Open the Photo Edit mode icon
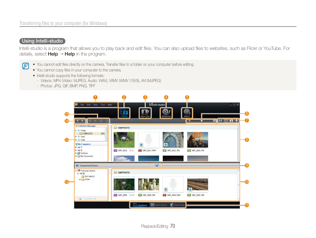316x238 pixels. 145,113
